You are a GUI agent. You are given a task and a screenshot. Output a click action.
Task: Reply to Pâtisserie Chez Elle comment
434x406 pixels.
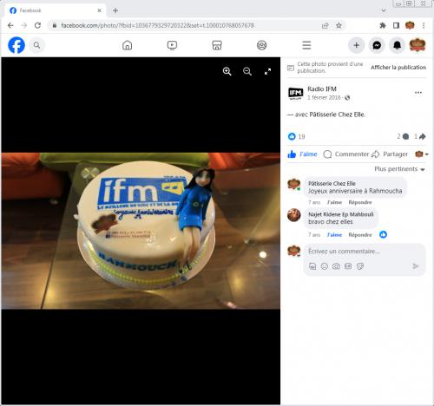pos(360,202)
